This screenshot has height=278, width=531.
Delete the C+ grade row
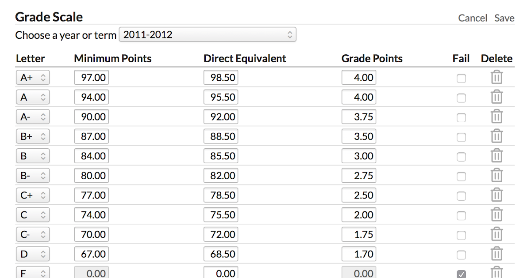click(x=496, y=195)
